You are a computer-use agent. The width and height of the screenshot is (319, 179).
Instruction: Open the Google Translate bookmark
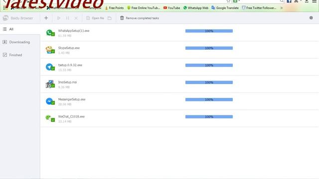click(x=225, y=8)
